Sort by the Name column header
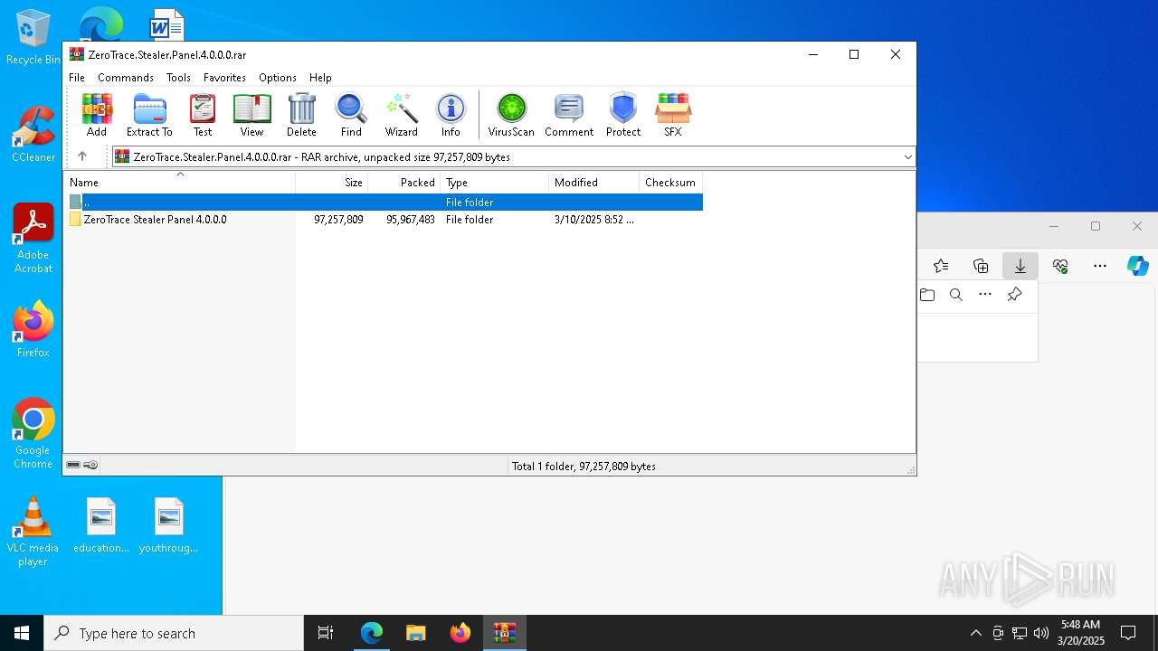The height and width of the screenshot is (651, 1158). (179, 183)
